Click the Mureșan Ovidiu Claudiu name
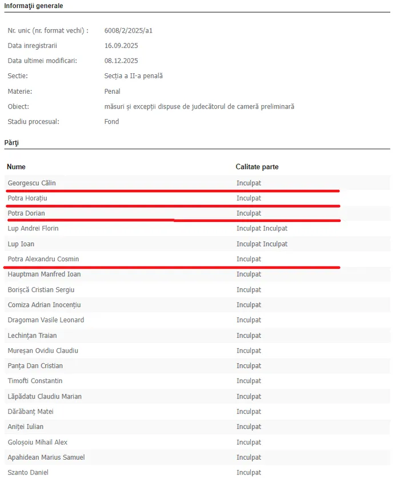Image resolution: width=400 pixels, height=478 pixels. [43, 350]
